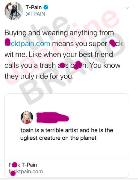Click the 'means you super' phrase

pos(80,44)
